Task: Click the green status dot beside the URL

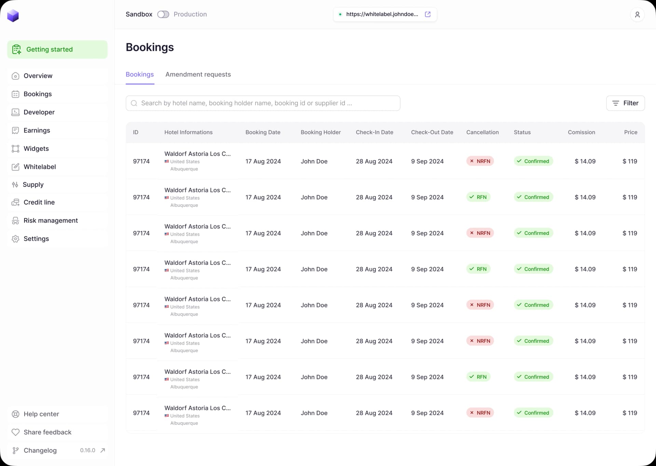Action: coord(340,14)
